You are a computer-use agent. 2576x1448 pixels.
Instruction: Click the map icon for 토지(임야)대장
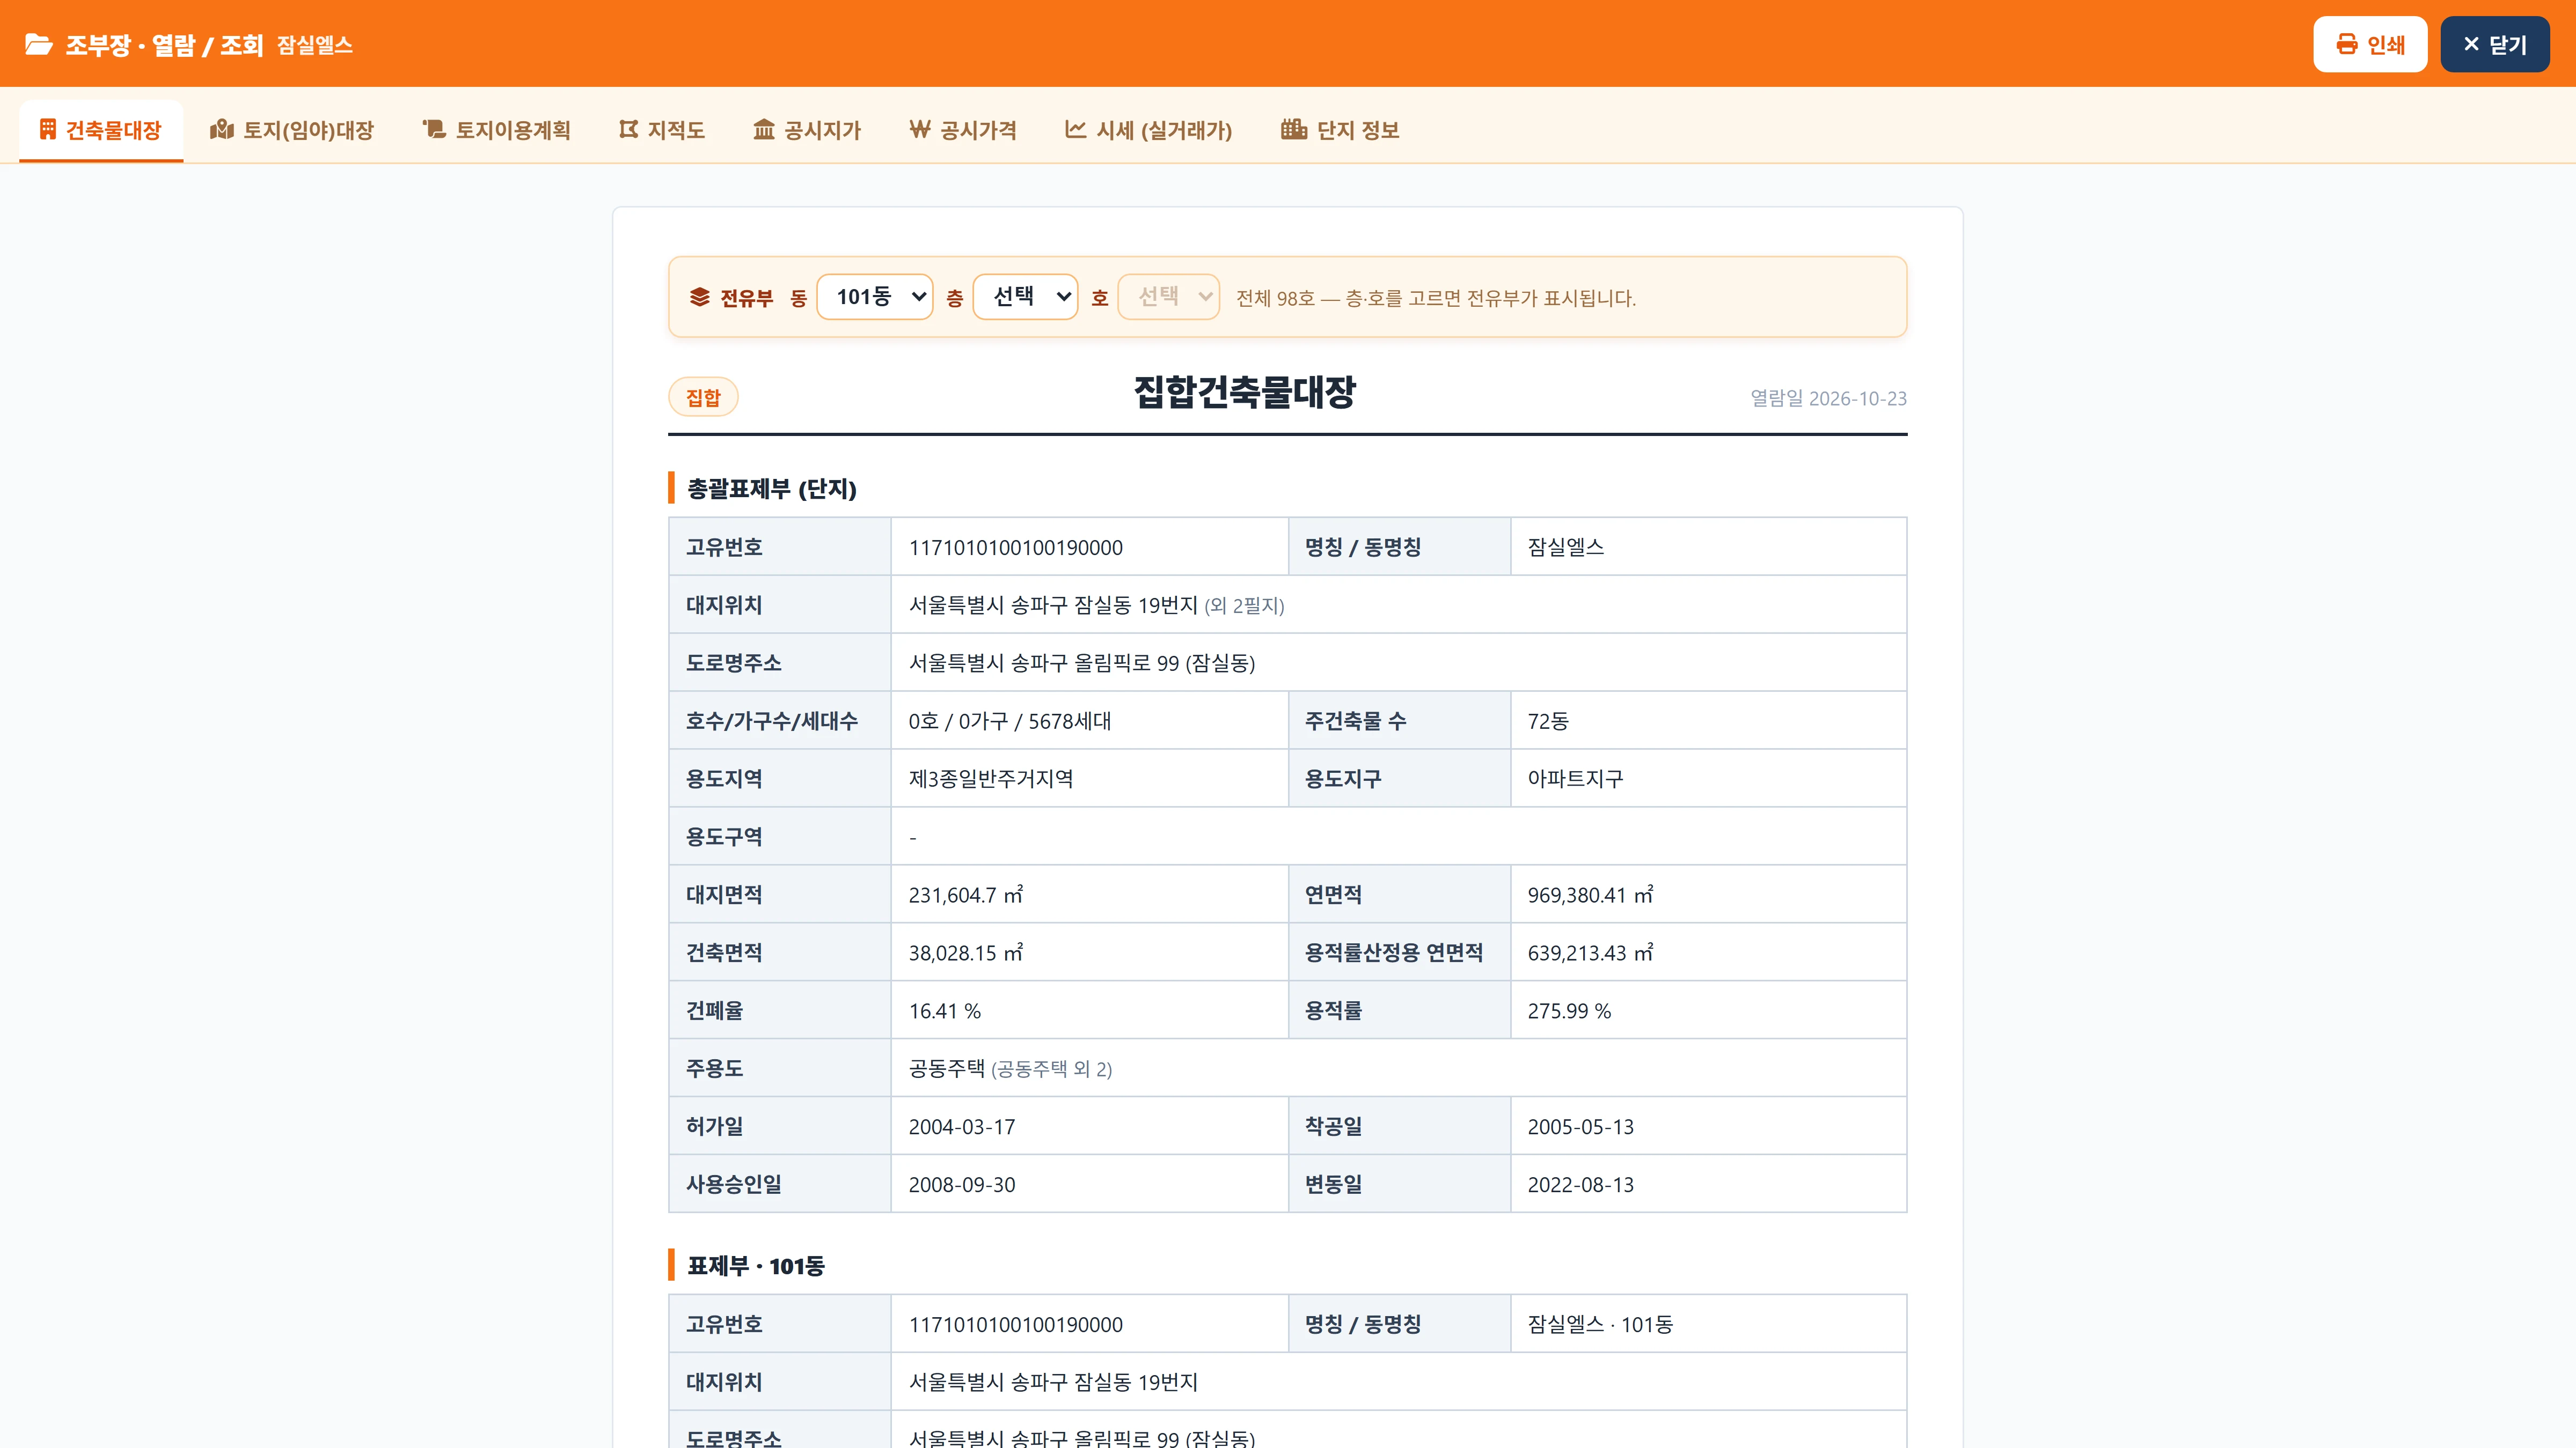222,129
